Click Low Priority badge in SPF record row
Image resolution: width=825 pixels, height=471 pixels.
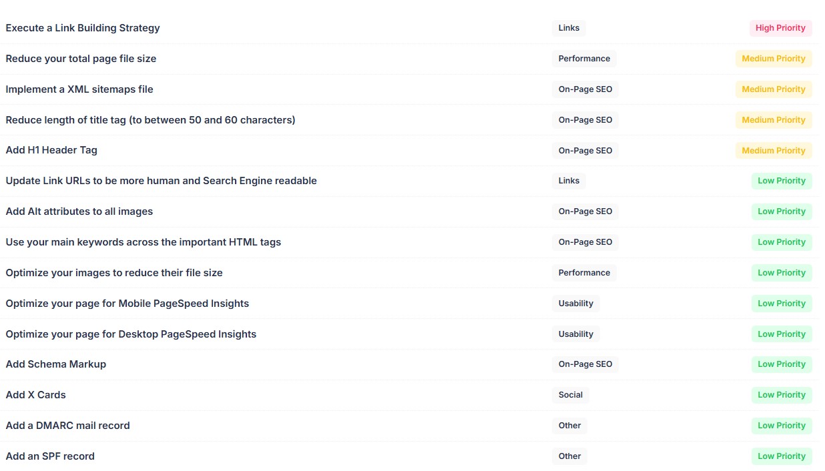click(782, 456)
